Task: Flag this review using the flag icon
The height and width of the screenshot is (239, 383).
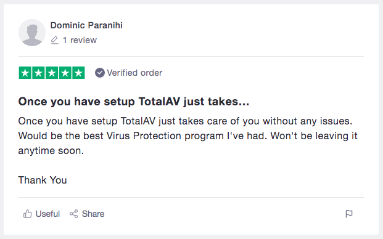Action: tap(349, 214)
